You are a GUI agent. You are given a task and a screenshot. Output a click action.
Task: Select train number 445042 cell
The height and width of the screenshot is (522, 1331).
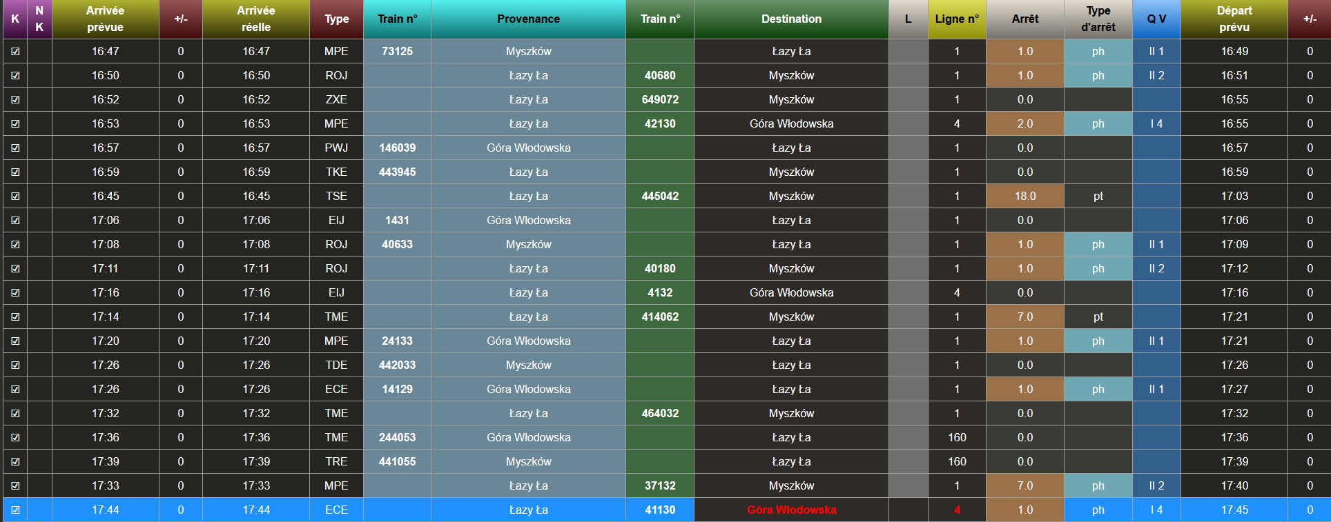(660, 197)
